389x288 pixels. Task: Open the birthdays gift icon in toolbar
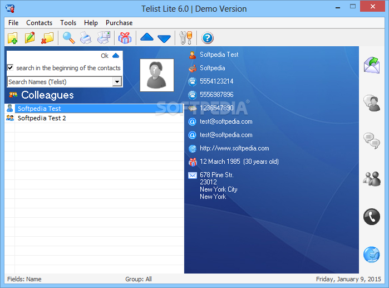125,38
